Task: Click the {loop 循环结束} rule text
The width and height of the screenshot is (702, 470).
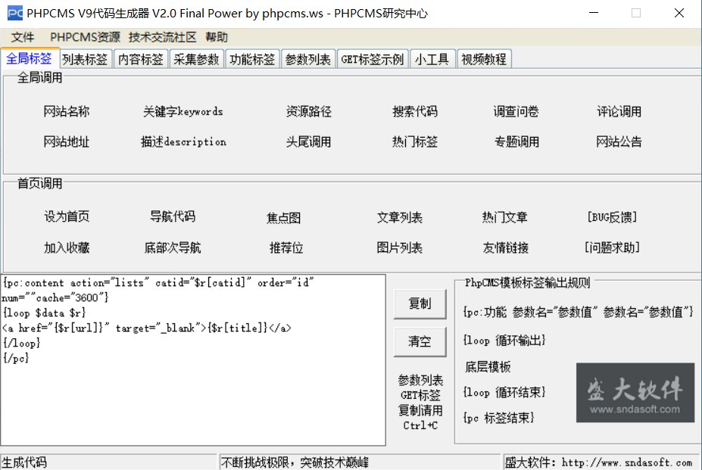Action: point(504,393)
